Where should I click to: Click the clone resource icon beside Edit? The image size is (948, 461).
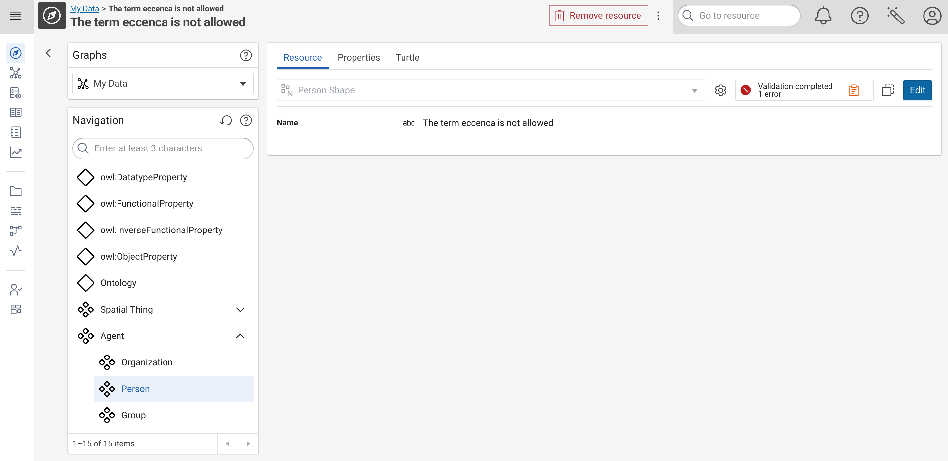click(888, 90)
